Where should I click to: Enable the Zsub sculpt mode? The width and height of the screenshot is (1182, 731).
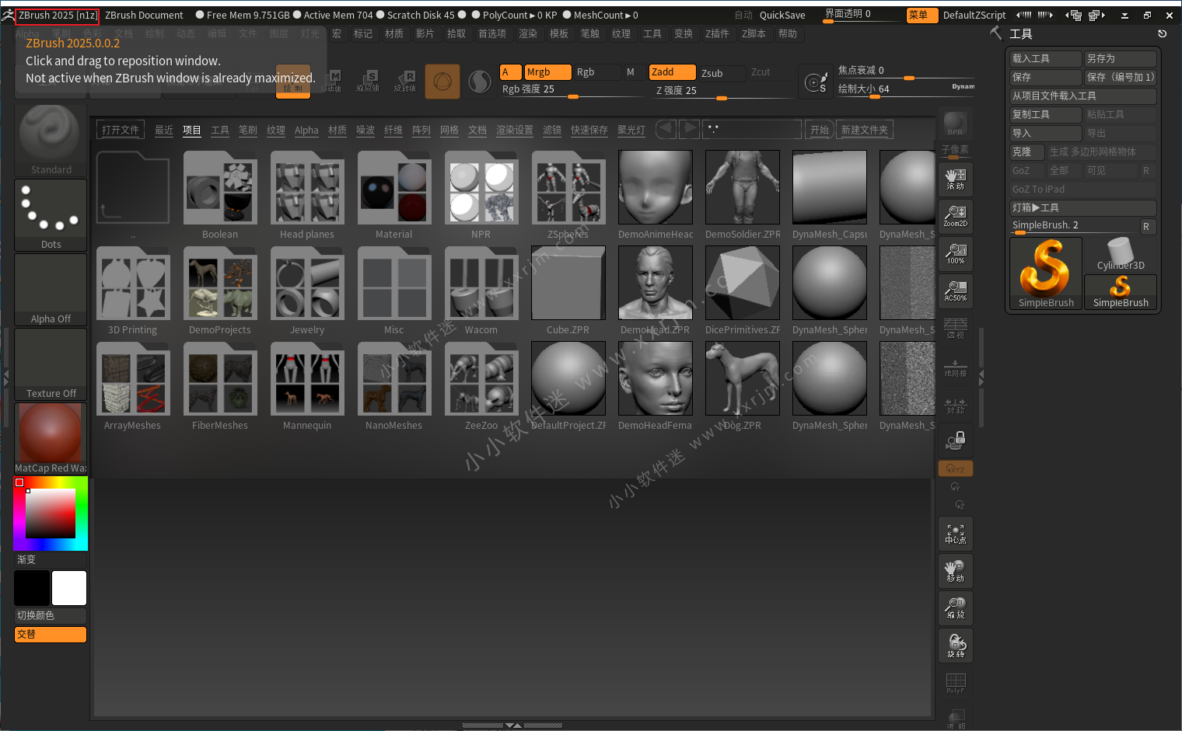pos(712,73)
